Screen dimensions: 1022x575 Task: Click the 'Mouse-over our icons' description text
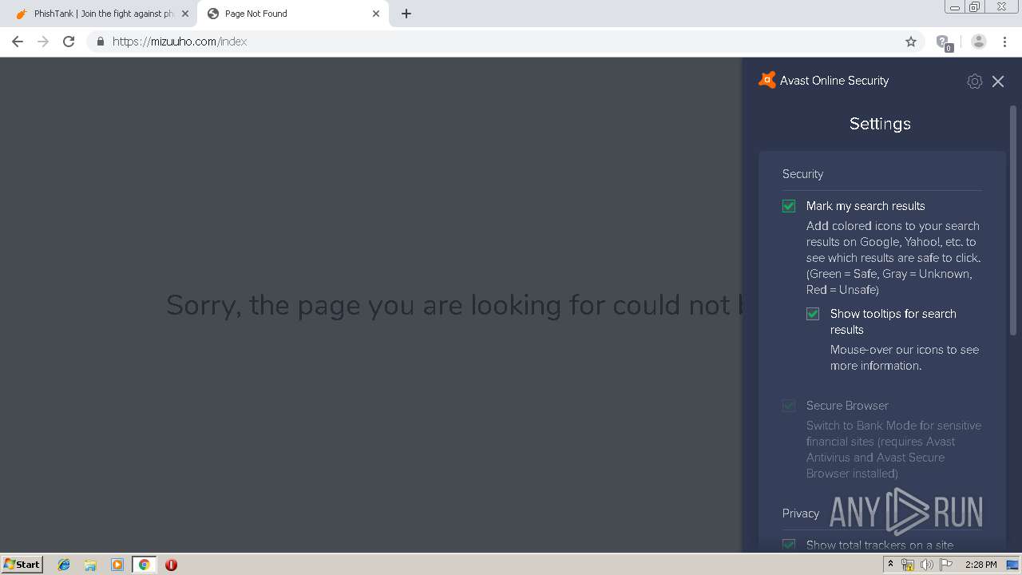(x=905, y=358)
